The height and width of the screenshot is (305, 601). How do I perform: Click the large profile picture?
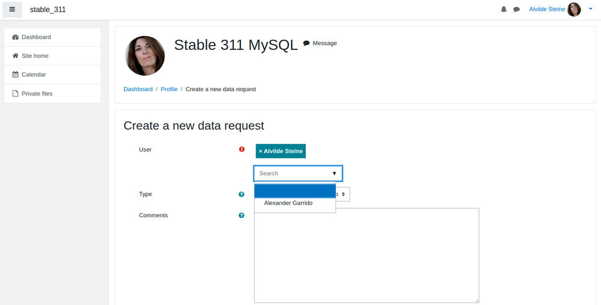tap(145, 56)
